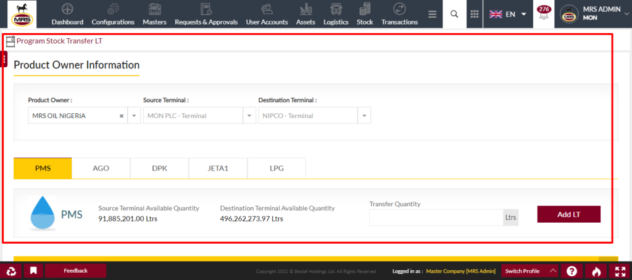Open Requests & Approvals icon
The height and width of the screenshot is (280, 632).
206,9
